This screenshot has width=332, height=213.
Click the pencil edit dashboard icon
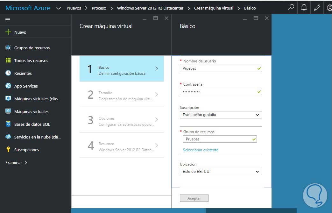tap(317, 8)
